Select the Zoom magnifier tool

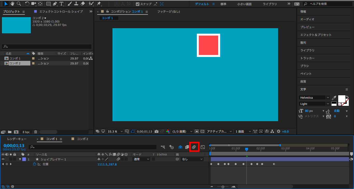[x=19, y=4]
